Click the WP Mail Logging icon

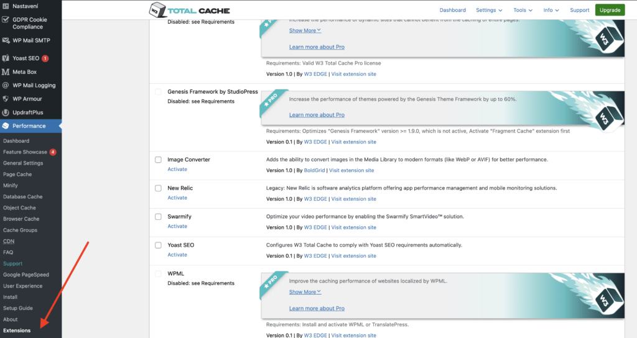pos(6,86)
